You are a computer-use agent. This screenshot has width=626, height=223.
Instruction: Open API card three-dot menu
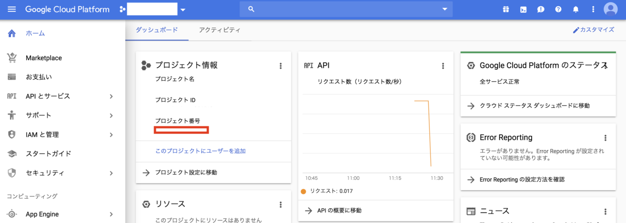point(443,66)
